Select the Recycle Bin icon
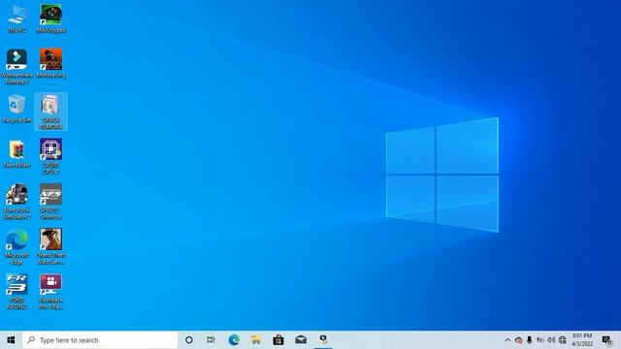This screenshot has height=349, width=621. [x=16, y=109]
